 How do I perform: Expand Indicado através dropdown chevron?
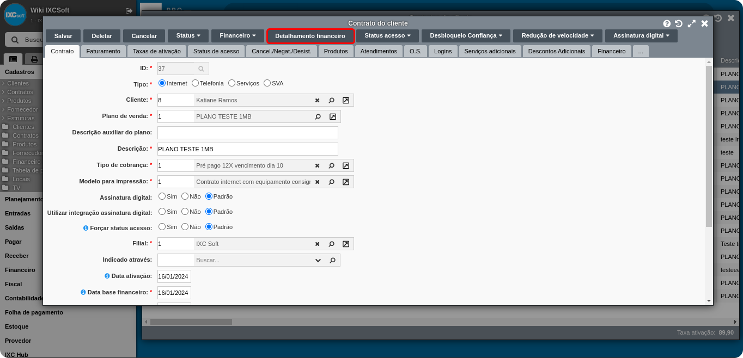pyautogui.click(x=318, y=260)
